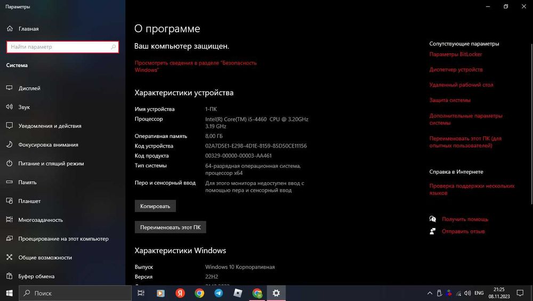Select product code 00329-00000-00003-AA461
Image resolution: width=533 pixels, height=301 pixels.
pos(238,156)
